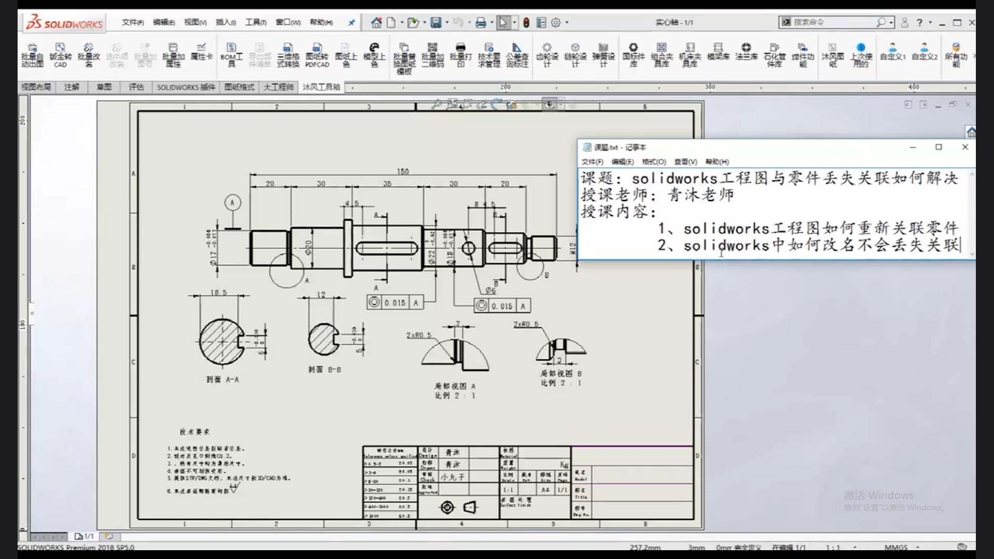
Task: Open the 批量加属性 tool
Action: (173, 55)
